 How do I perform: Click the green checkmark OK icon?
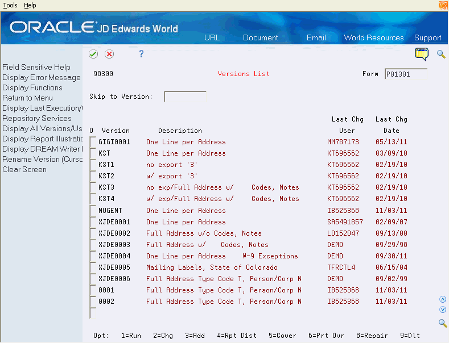tap(93, 54)
